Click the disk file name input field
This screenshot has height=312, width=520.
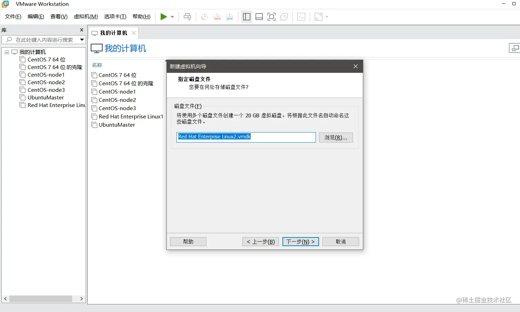pyautogui.click(x=246, y=137)
